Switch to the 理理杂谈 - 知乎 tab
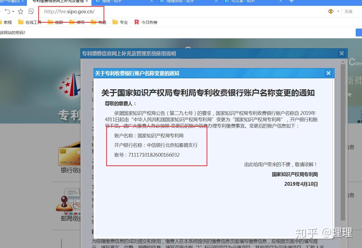 [188, 1]
